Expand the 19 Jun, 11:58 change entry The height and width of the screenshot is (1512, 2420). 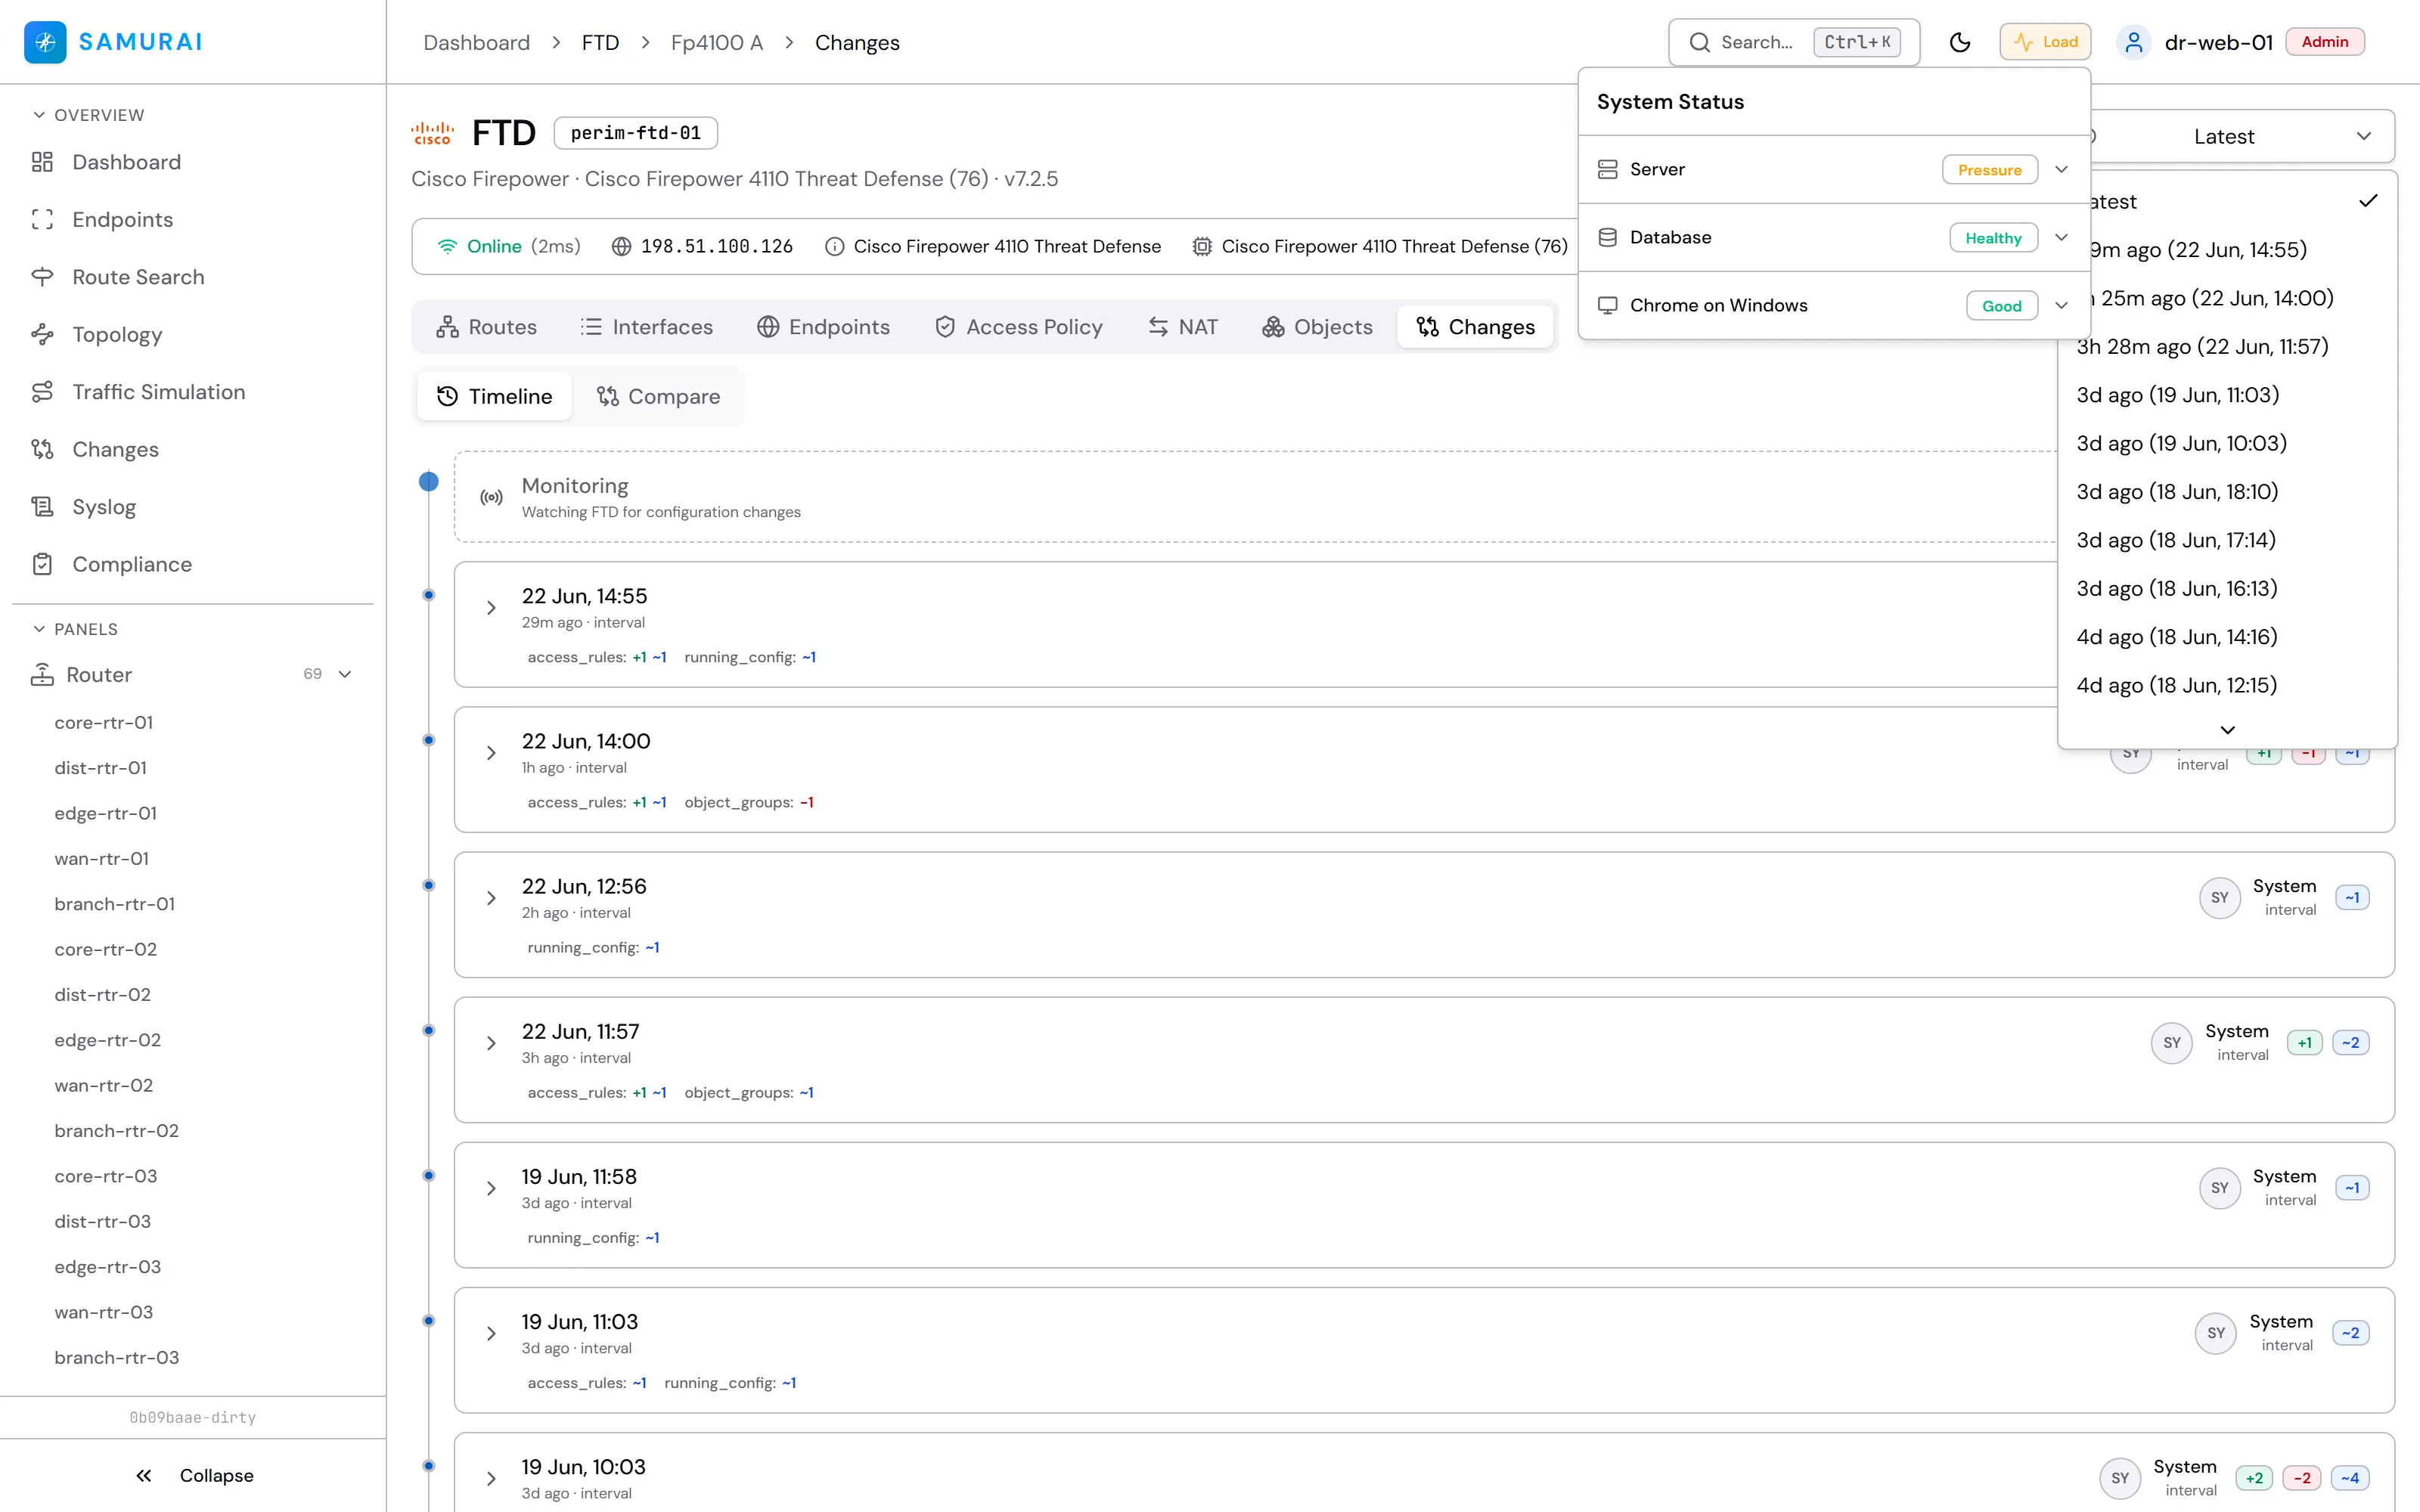coord(491,1188)
